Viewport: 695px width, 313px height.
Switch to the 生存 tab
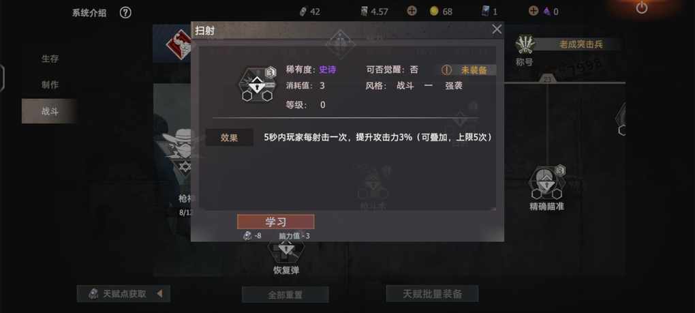tap(50, 59)
